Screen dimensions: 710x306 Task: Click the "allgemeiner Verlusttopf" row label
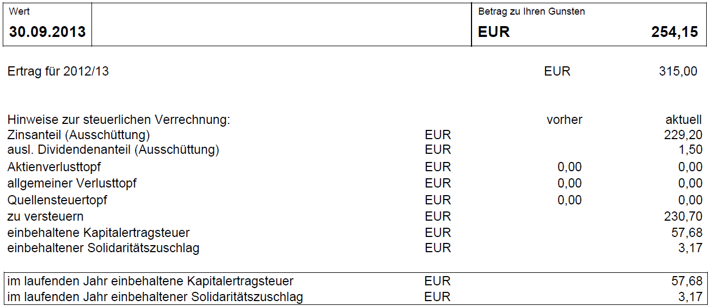point(72,183)
